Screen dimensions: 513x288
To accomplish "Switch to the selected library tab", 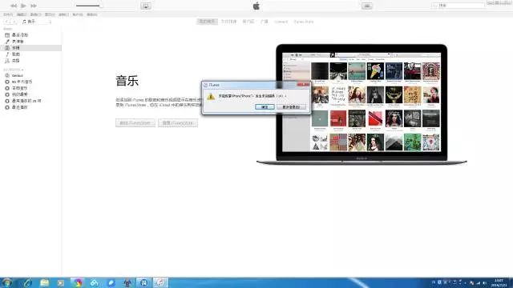I will (x=207, y=22).
